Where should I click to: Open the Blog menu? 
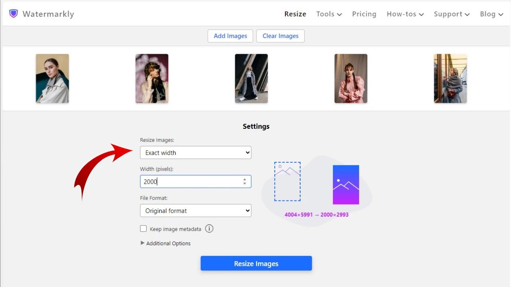point(491,14)
